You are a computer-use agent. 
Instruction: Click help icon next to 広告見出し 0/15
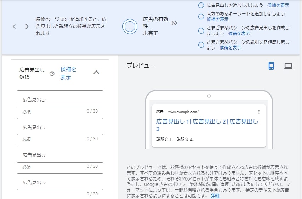click(x=52, y=74)
